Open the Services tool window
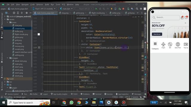Image resolution: width=191 pixels, height=107 pixels. [x=108, y=94]
